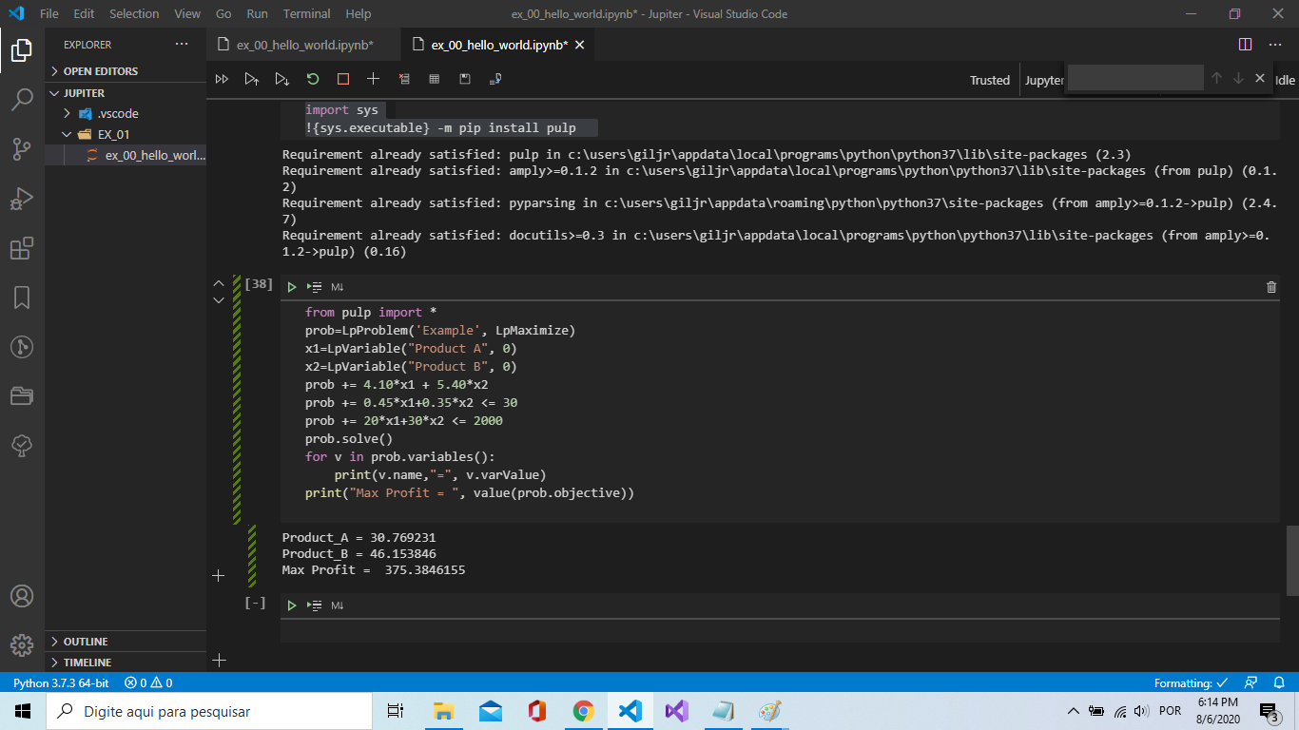Image resolution: width=1299 pixels, height=730 pixels.
Task: Close the find widget
Action: click(x=1260, y=78)
